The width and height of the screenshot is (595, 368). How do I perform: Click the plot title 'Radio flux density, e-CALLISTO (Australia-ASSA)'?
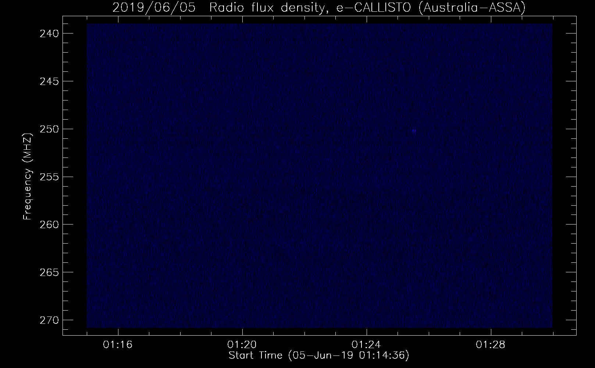(367, 8)
